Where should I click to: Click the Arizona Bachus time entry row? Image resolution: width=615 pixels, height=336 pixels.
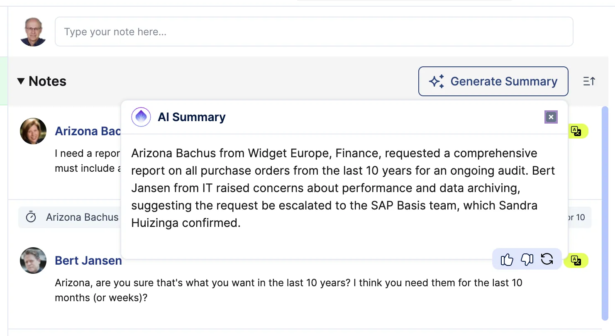click(305, 217)
